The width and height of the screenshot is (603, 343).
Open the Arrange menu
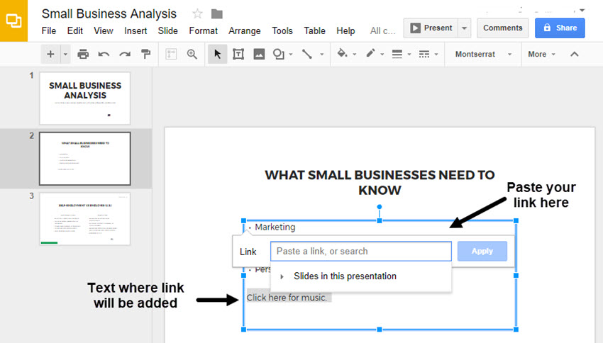[245, 30]
